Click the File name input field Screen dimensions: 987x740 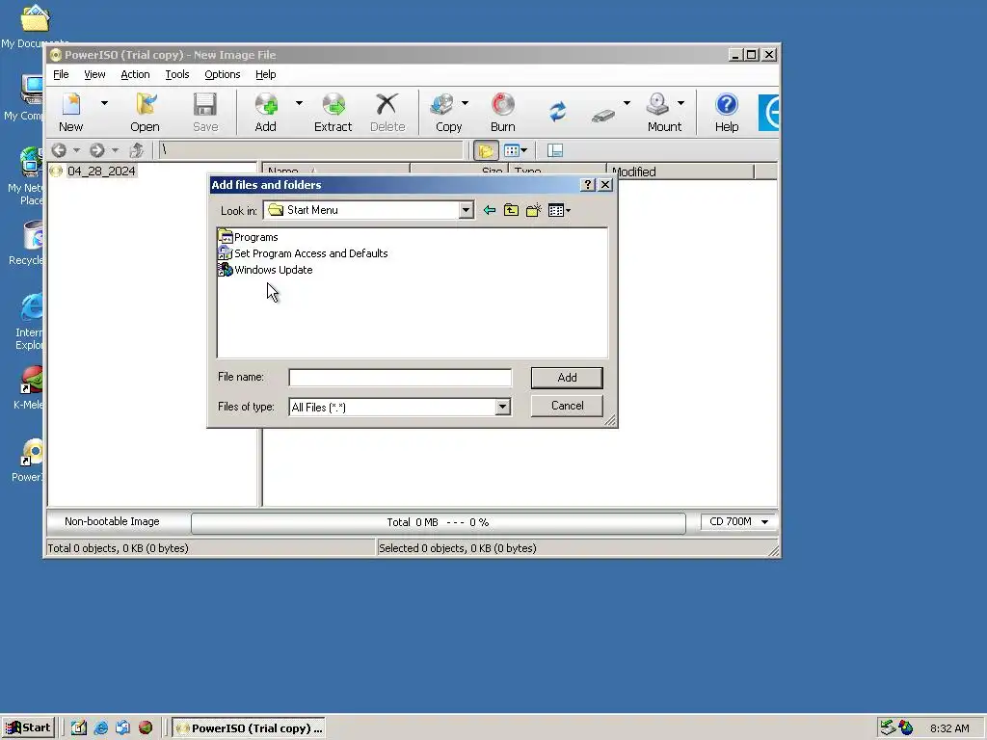coord(400,378)
